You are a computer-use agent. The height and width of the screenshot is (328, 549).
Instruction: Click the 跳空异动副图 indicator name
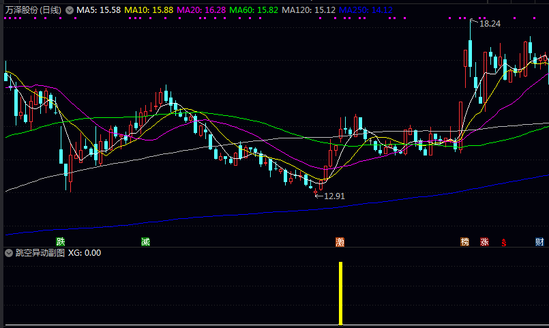coord(40,253)
